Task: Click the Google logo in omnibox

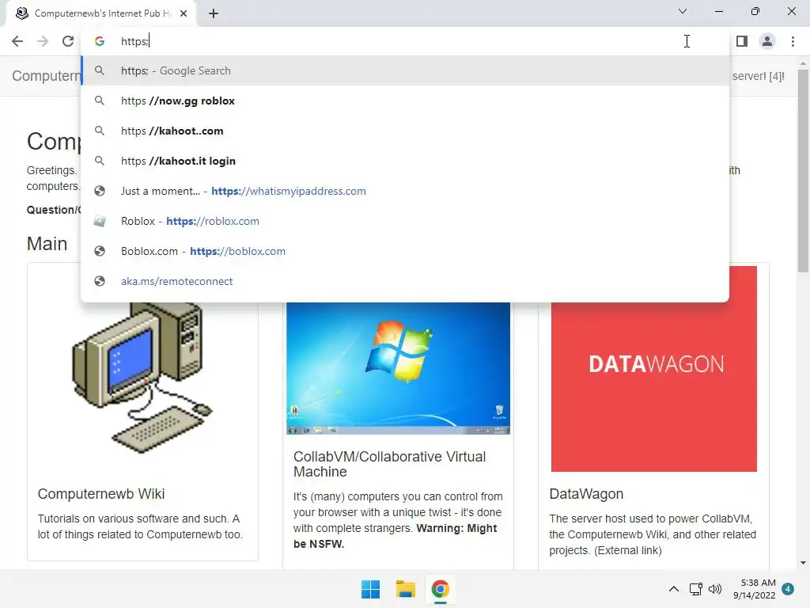Action: pos(100,41)
